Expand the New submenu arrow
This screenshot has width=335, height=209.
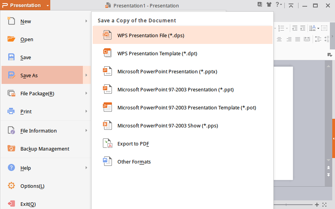[86, 21]
